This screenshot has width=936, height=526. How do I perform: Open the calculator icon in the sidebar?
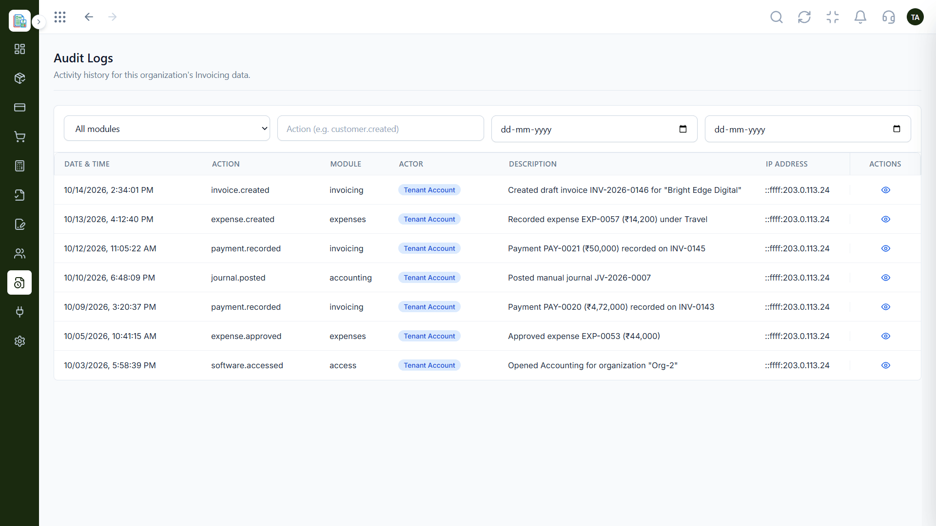(19, 166)
